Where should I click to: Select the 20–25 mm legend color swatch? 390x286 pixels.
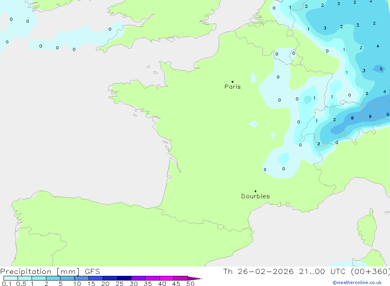coord(110,278)
